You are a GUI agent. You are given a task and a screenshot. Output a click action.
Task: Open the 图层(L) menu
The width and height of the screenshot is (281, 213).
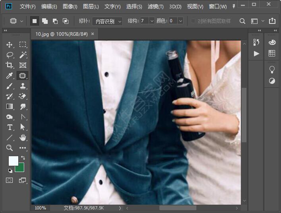click(x=91, y=7)
